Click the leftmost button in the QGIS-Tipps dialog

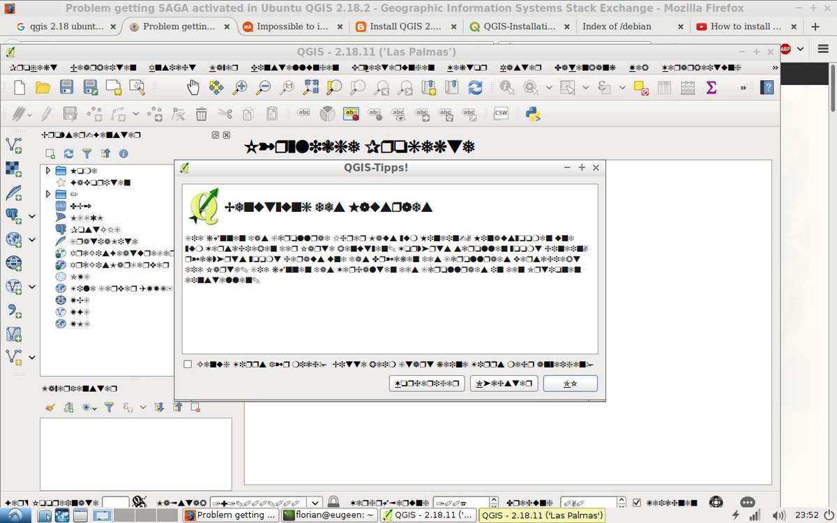[427, 384]
